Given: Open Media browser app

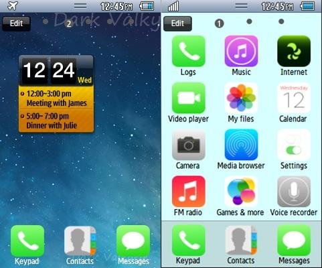Looking at the screenshot, I should [x=241, y=145].
